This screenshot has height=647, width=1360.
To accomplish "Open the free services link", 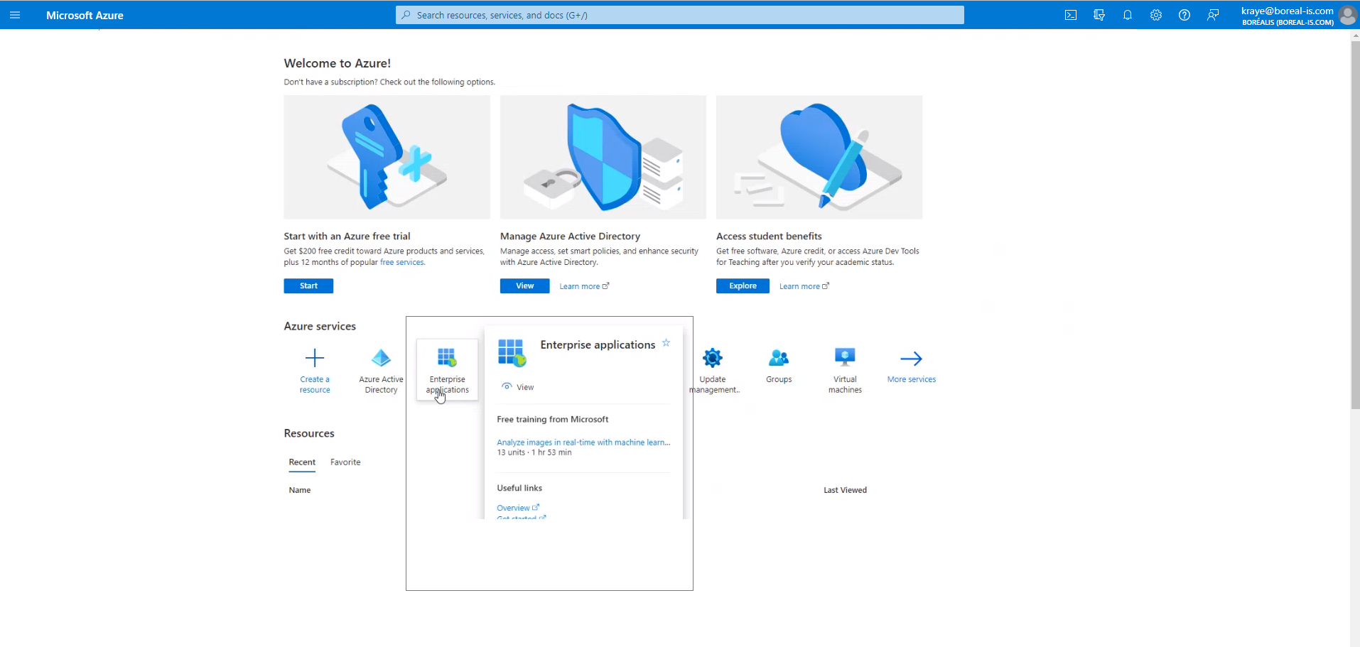I will coord(402,262).
